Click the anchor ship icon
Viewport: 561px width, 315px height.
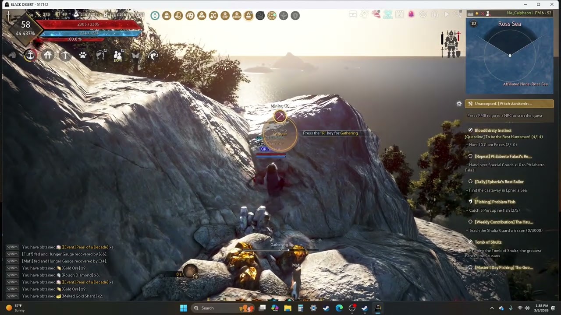tap(30, 55)
